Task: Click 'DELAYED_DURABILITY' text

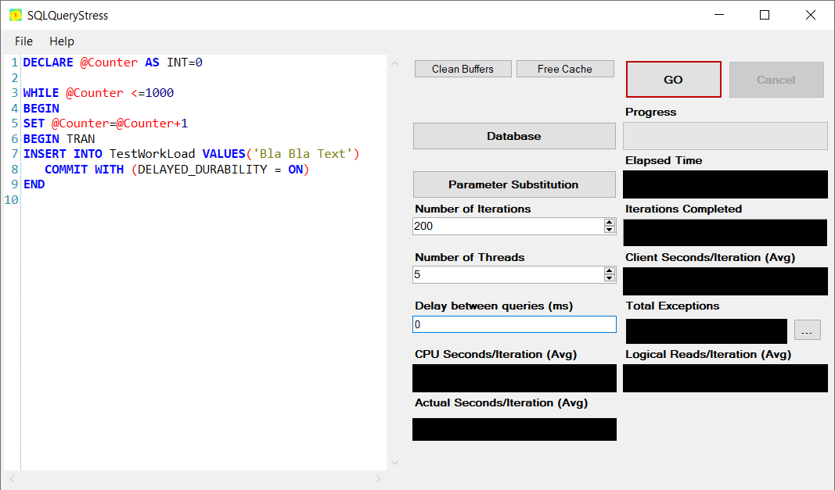Action: [203, 169]
